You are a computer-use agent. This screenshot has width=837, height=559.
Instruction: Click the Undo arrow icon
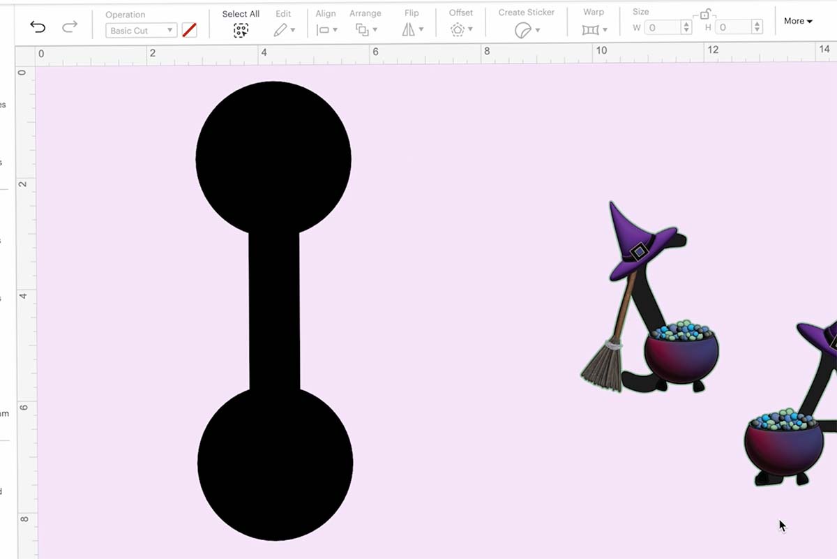point(38,27)
